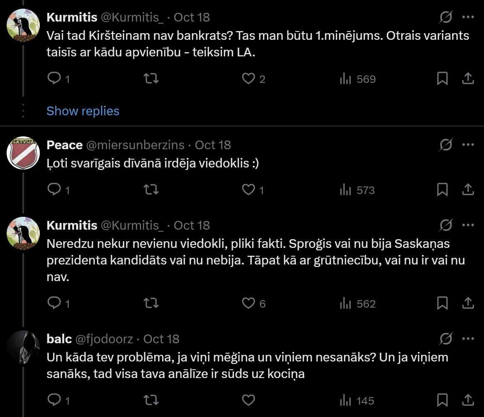Open more options on Kurmitis's top tweet
The image size is (484, 417).
(468, 17)
